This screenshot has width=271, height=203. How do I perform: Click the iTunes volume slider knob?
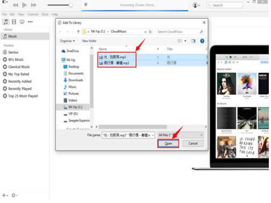(x=70, y=5)
